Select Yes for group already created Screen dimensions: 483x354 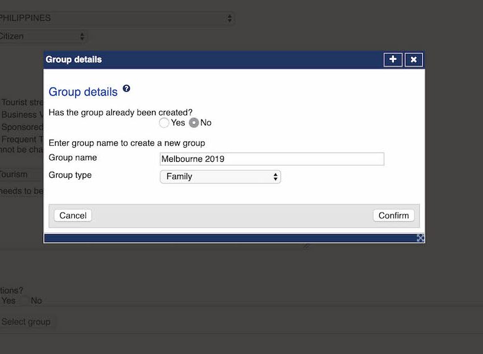click(x=164, y=123)
